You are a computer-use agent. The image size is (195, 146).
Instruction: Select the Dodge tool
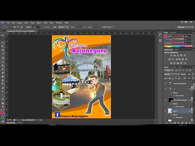3,84
